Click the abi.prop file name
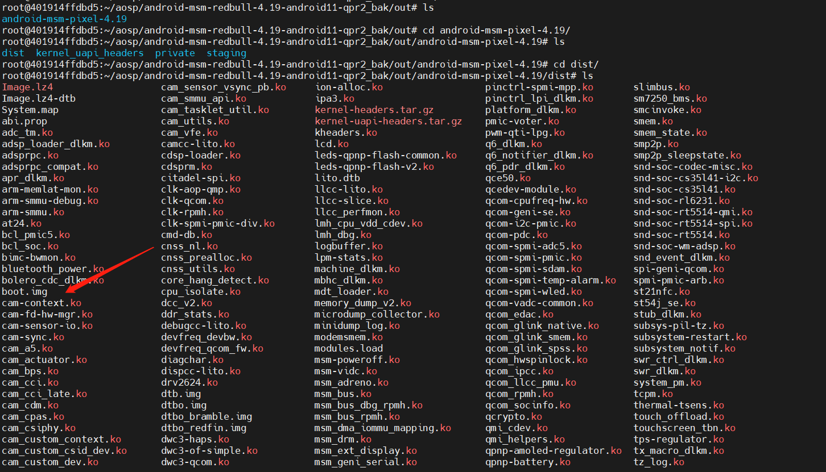 tap(24, 121)
